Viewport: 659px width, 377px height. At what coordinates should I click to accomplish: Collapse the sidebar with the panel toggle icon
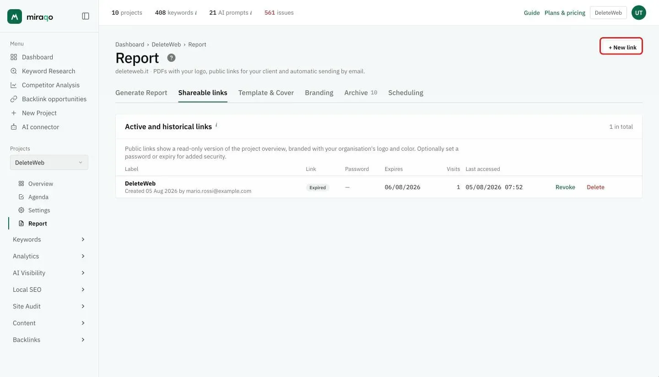[86, 16]
